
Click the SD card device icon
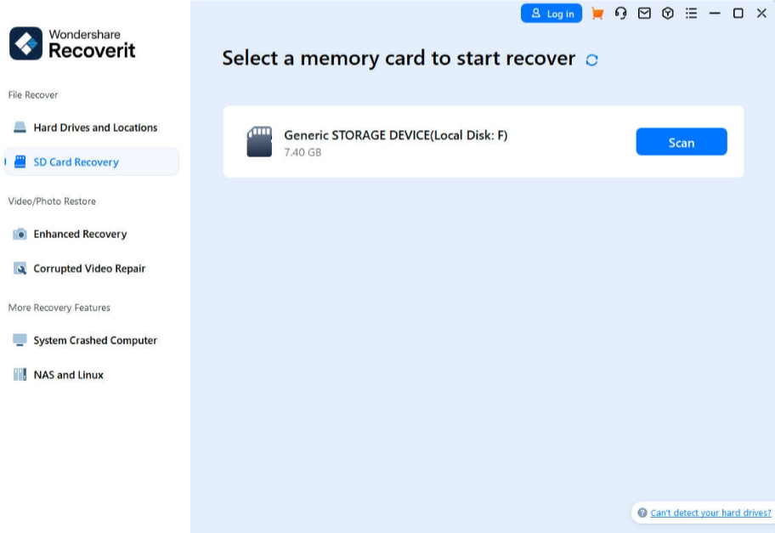point(259,142)
